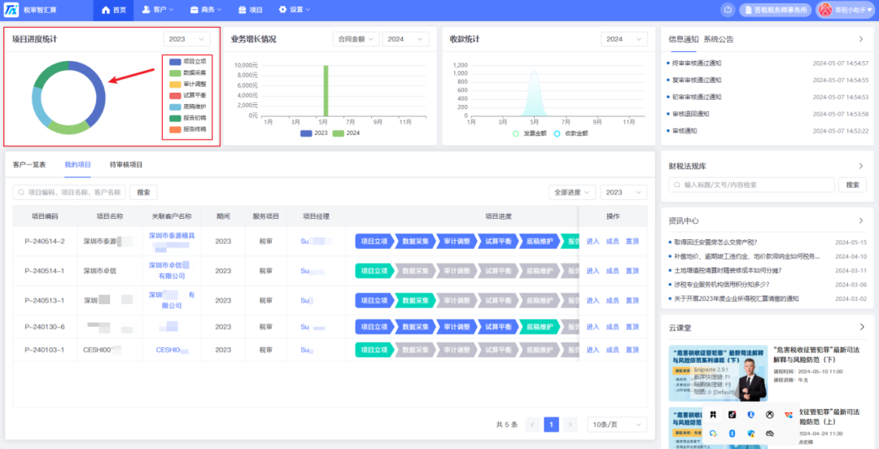Click the green May bar in 业务增长情况 chart
This screenshot has width=879, height=449.
point(325,90)
